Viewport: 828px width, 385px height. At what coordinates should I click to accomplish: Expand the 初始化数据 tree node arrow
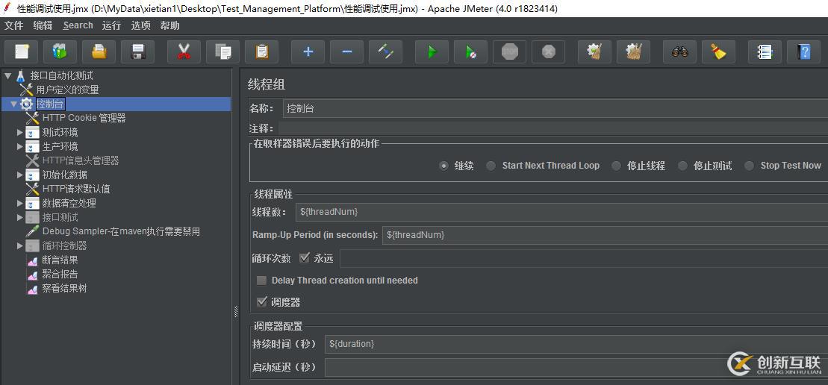[x=20, y=175]
